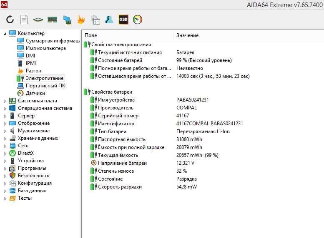Click the 12.321 V voltage value
Viewport: 324px width, 238px height.
pos(185,163)
